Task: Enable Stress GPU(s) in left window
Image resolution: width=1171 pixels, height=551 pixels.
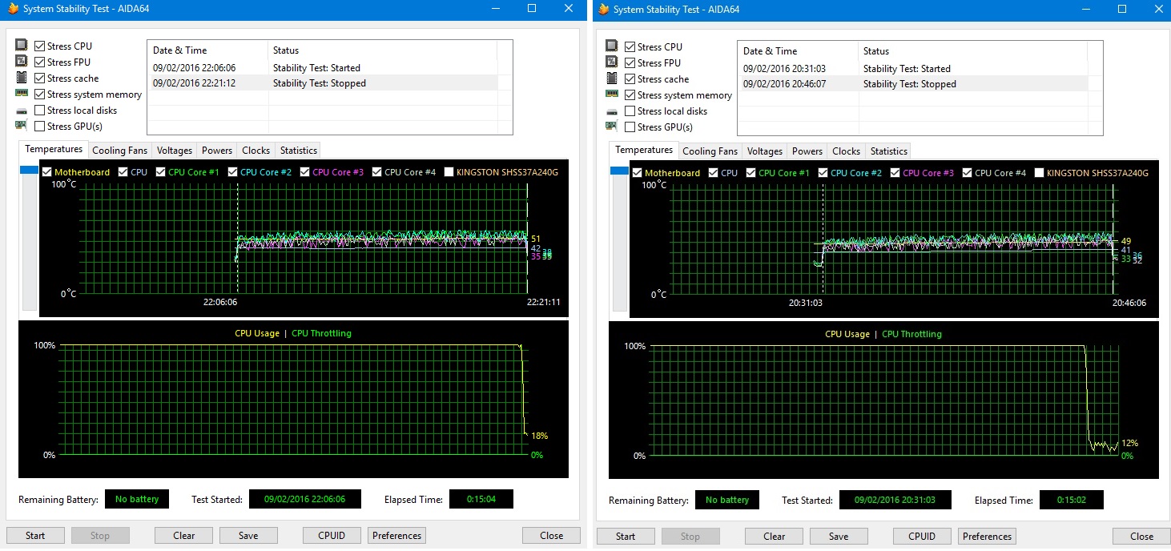Action: (40, 126)
